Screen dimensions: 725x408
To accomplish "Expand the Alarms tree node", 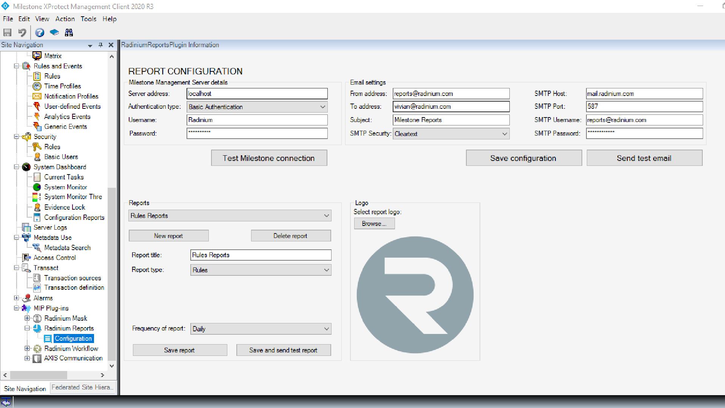I will click(x=17, y=298).
